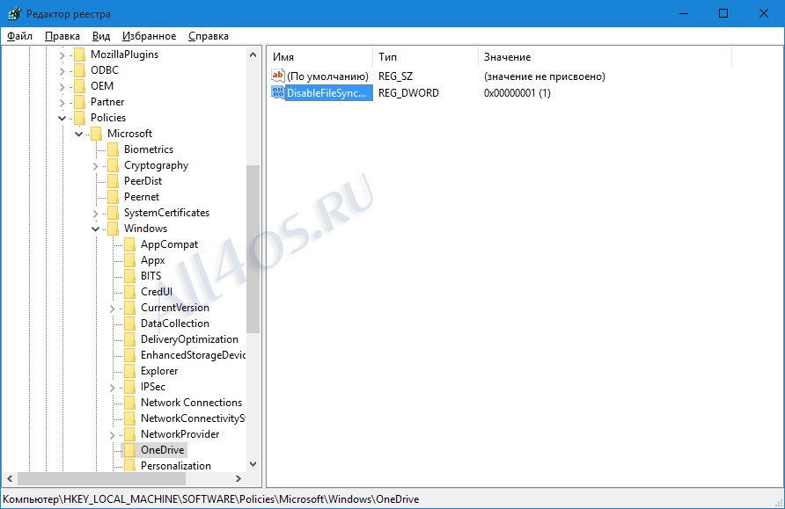Click the Registry Editor title bar icon

tap(14, 13)
